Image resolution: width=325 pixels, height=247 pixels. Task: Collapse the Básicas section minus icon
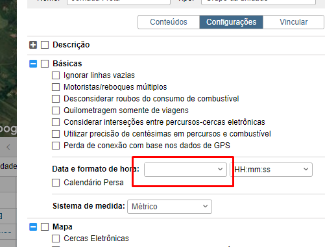point(33,64)
